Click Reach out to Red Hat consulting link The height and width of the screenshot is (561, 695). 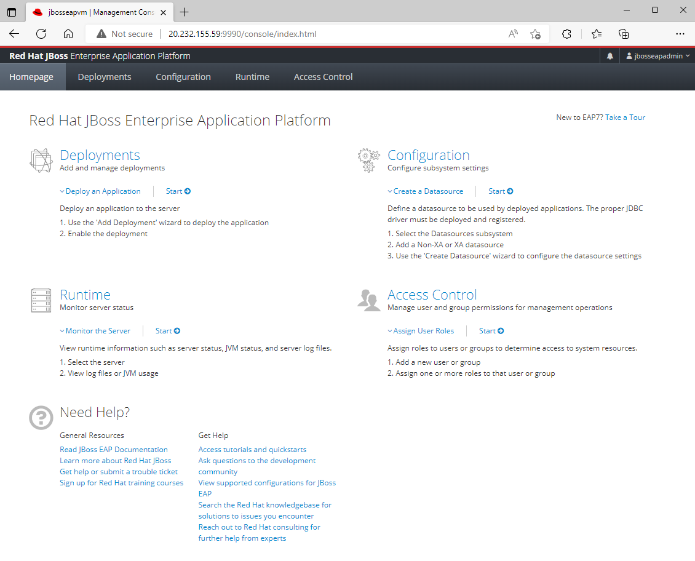pyautogui.click(x=260, y=532)
